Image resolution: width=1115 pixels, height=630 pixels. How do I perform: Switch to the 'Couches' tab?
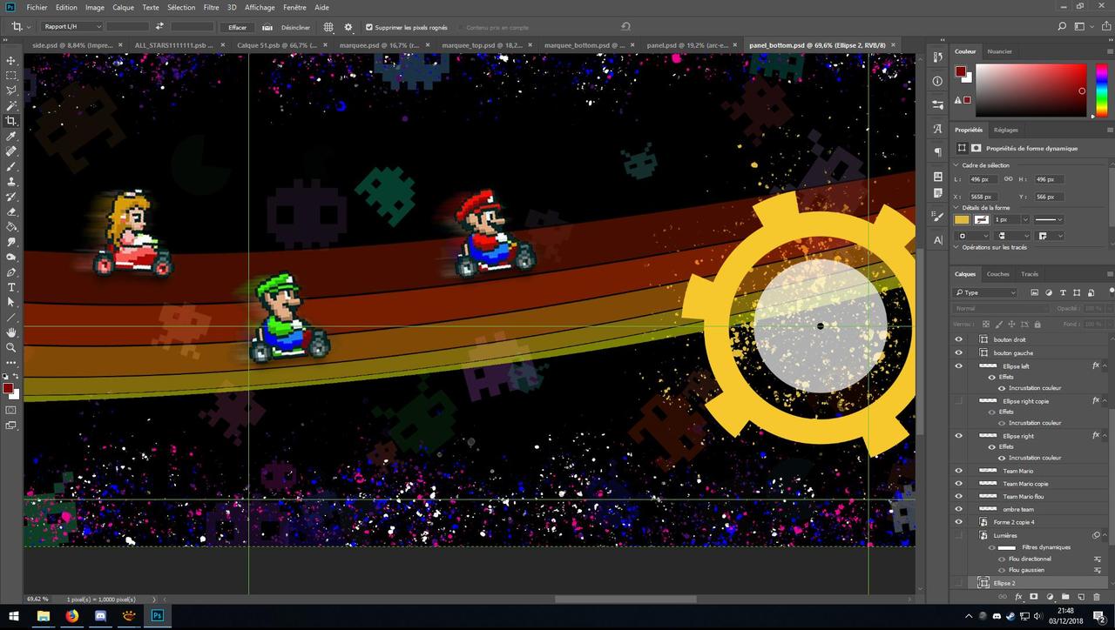coord(998,274)
